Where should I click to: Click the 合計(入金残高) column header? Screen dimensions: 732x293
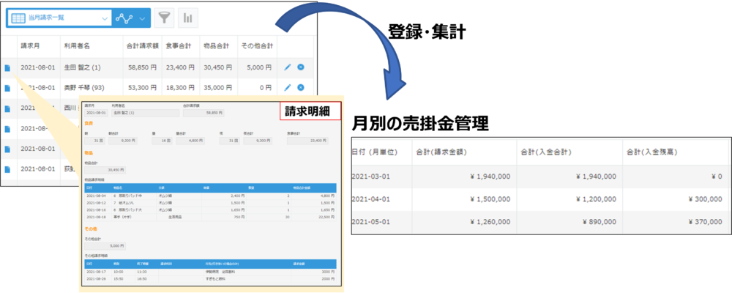652,152
